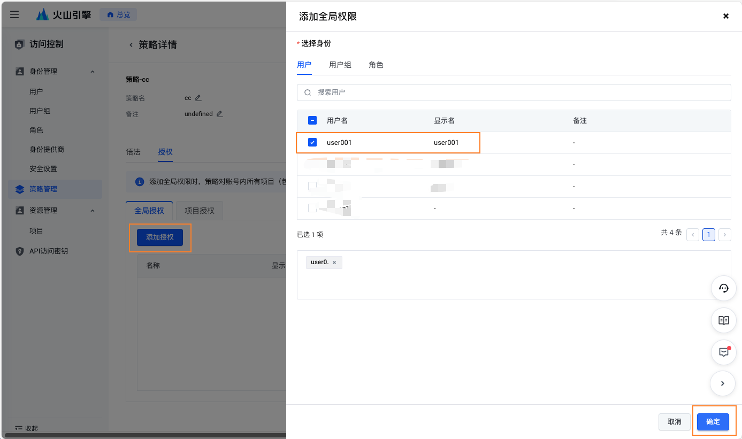Open the feedback message widget
742x439 pixels.
(723, 352)
